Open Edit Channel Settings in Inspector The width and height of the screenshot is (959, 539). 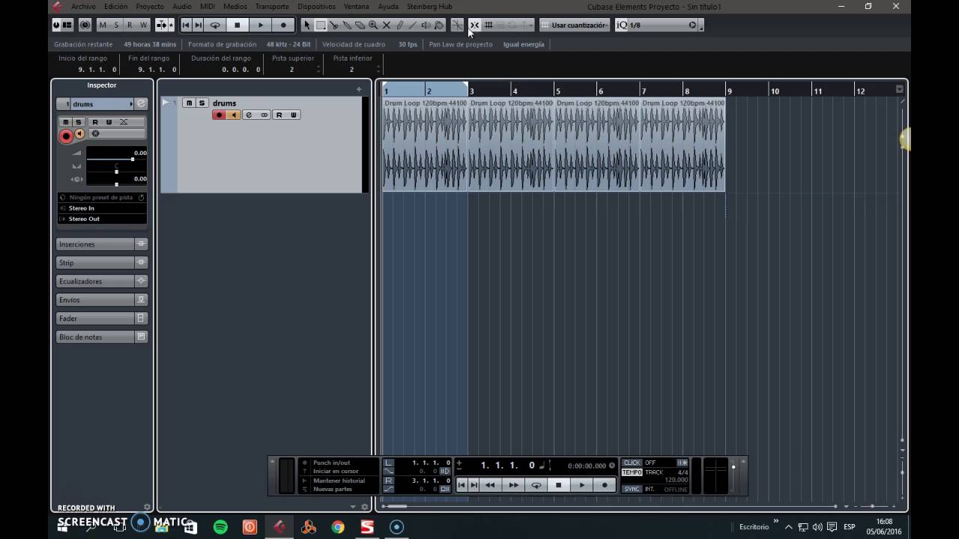click(141, 104)
